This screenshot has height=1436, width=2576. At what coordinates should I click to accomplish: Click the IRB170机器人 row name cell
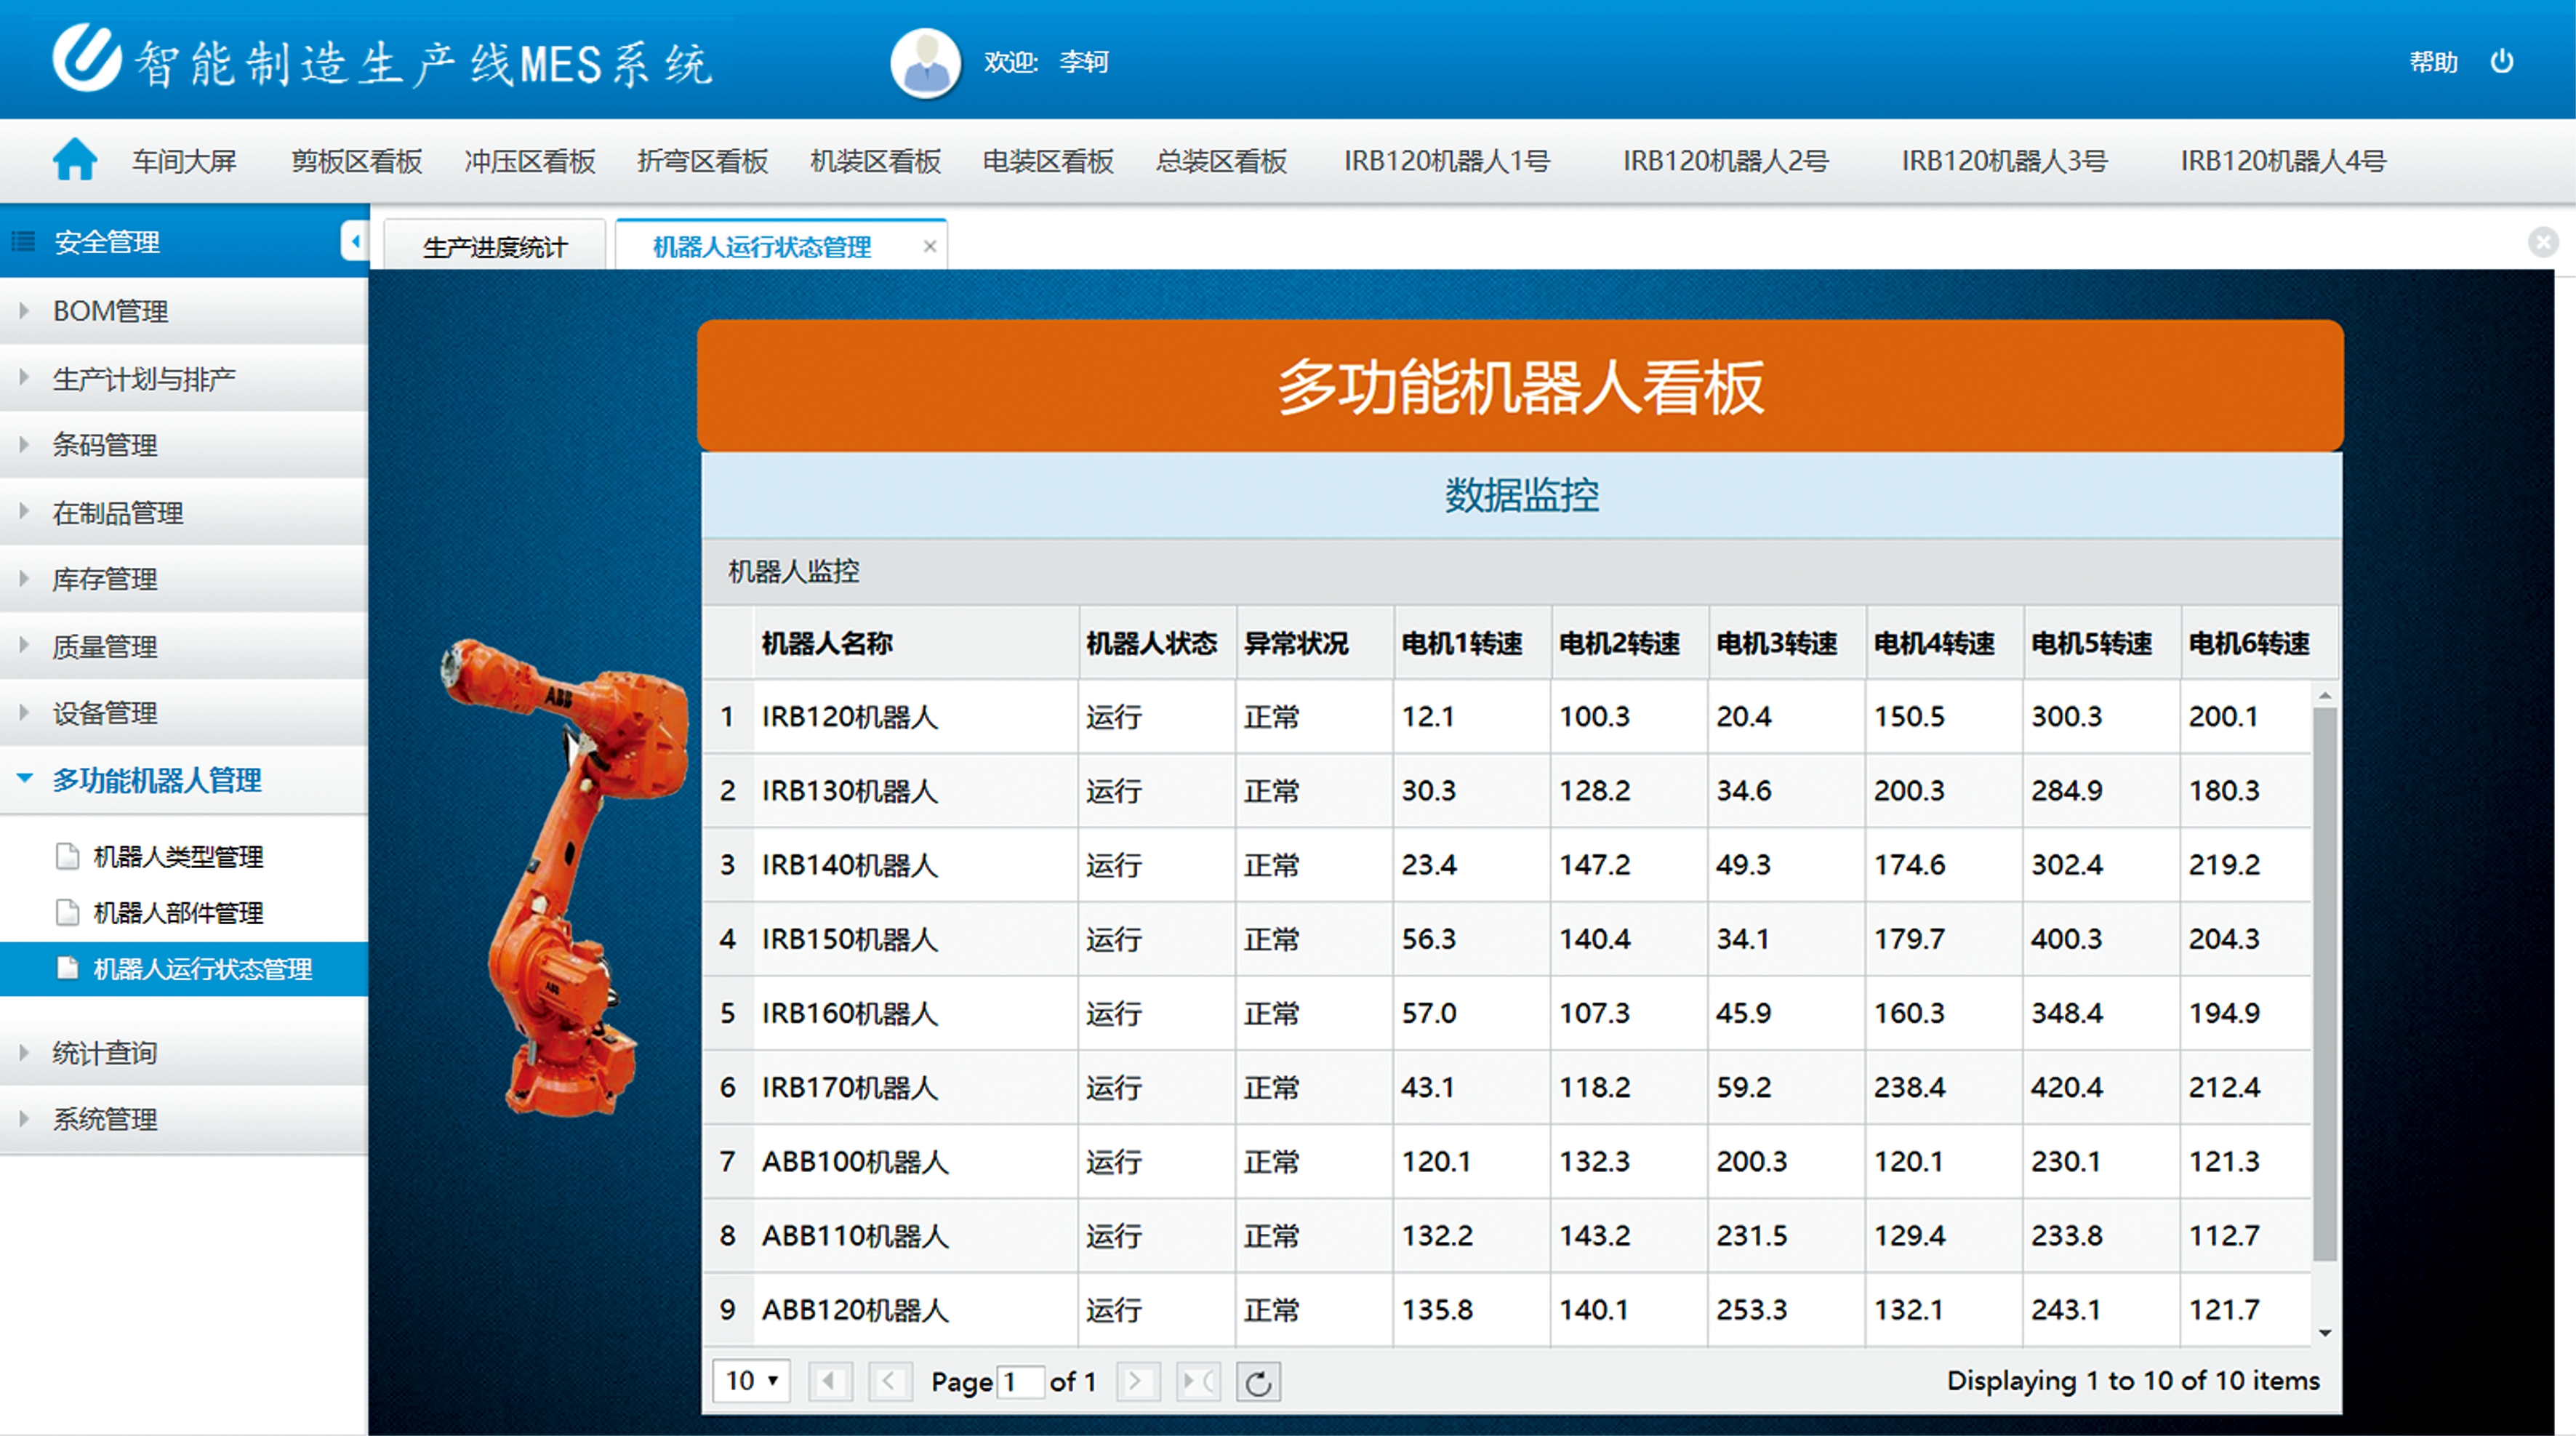[x=916, y=1088]
